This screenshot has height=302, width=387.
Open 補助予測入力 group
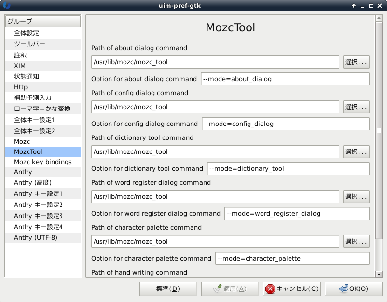pos(42,97)
